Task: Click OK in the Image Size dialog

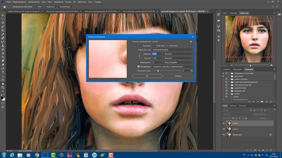Action: point(147,76)
